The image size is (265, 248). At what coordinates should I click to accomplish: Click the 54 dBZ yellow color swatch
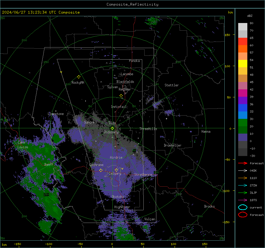(x=243, y=63)
